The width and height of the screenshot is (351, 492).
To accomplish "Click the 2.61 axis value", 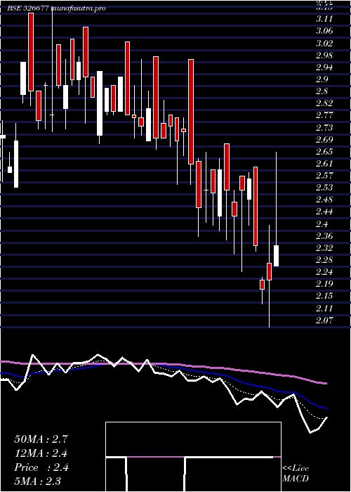I will click(x=324, y=164).
